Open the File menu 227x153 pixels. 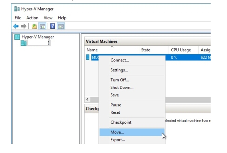[x=18, y=18]
